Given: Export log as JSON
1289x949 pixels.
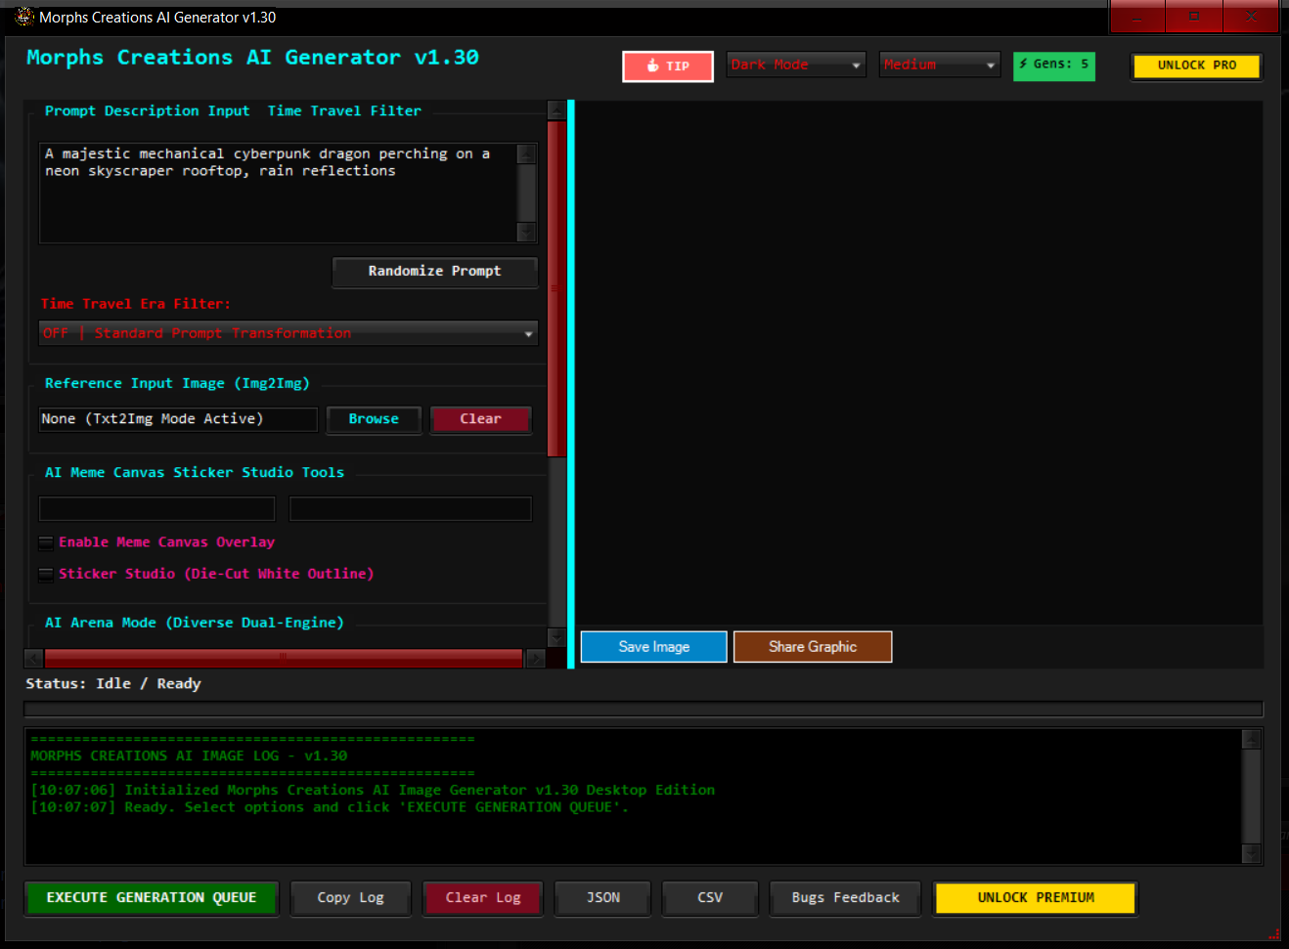Looking at the screenshot, I should pos(603,898).
